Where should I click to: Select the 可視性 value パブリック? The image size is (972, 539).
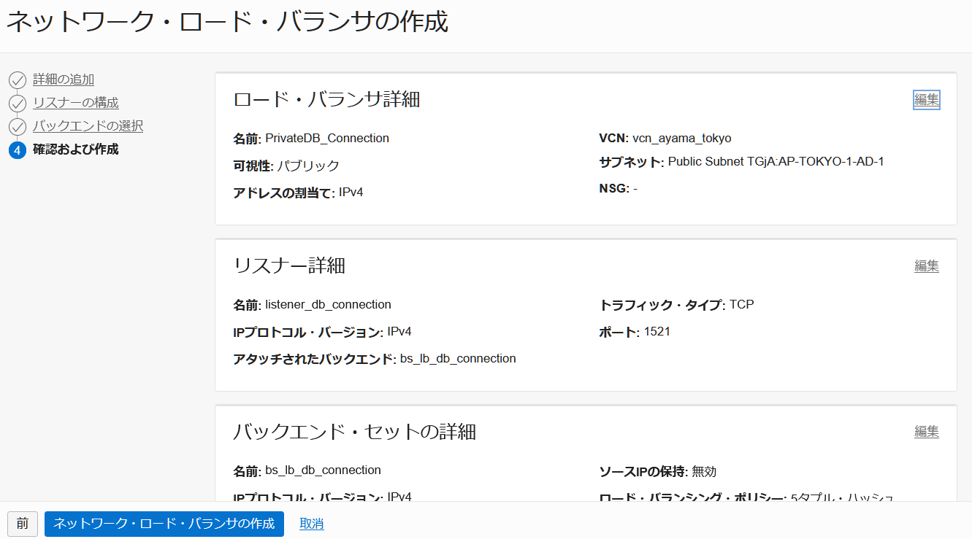[308, 166]
